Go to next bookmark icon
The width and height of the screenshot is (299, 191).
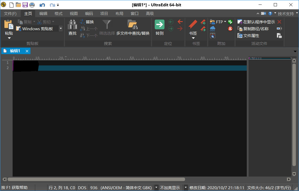tap(203, 29)
